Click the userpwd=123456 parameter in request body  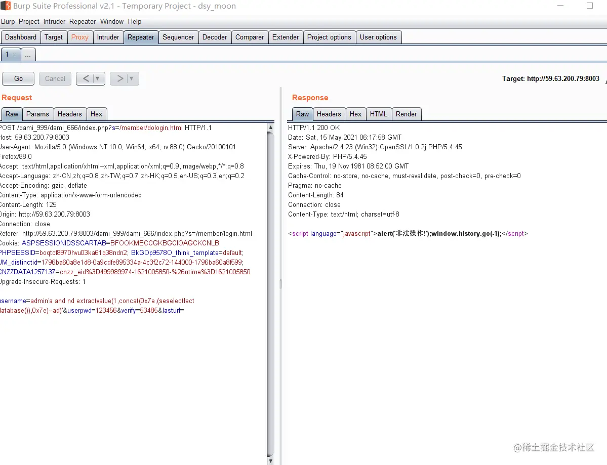tap(92, 311)
